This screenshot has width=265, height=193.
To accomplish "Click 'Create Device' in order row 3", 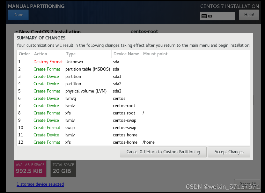I will (46, 77).
